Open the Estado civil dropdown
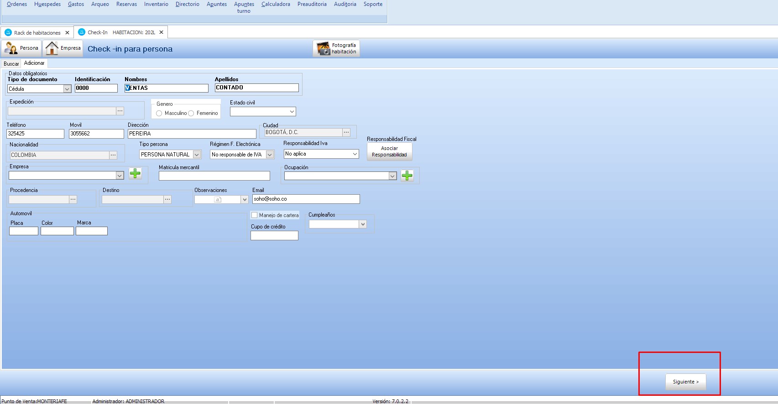This screenshot has width=778, height=404. (x=292, y=111)
